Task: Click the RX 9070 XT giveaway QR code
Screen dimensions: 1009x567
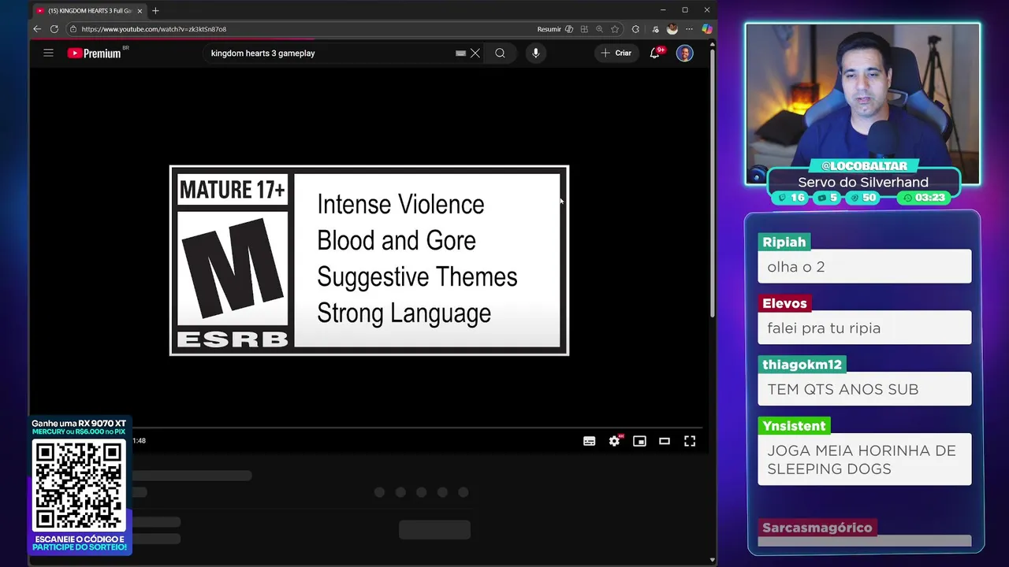Action: coord(79,486)
